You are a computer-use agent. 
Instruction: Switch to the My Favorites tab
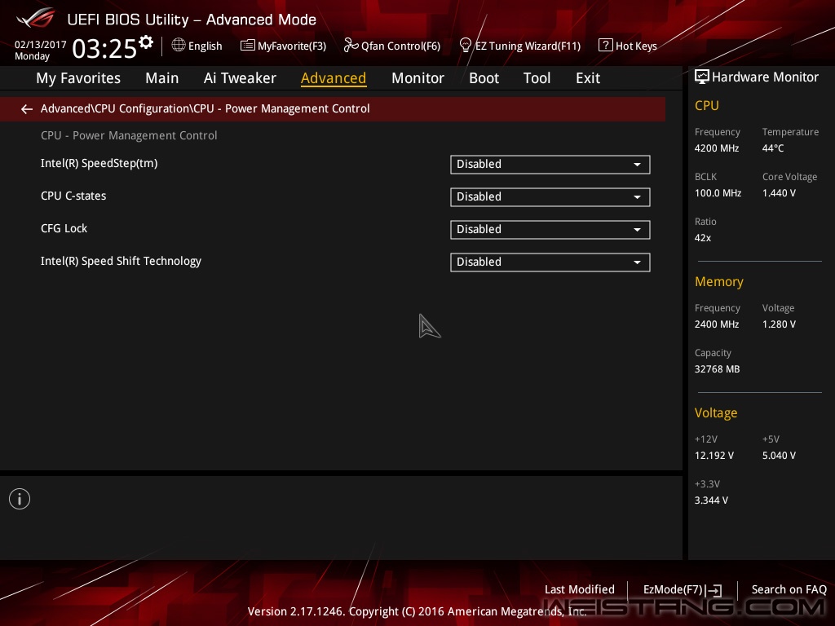(x=78, y=78)
